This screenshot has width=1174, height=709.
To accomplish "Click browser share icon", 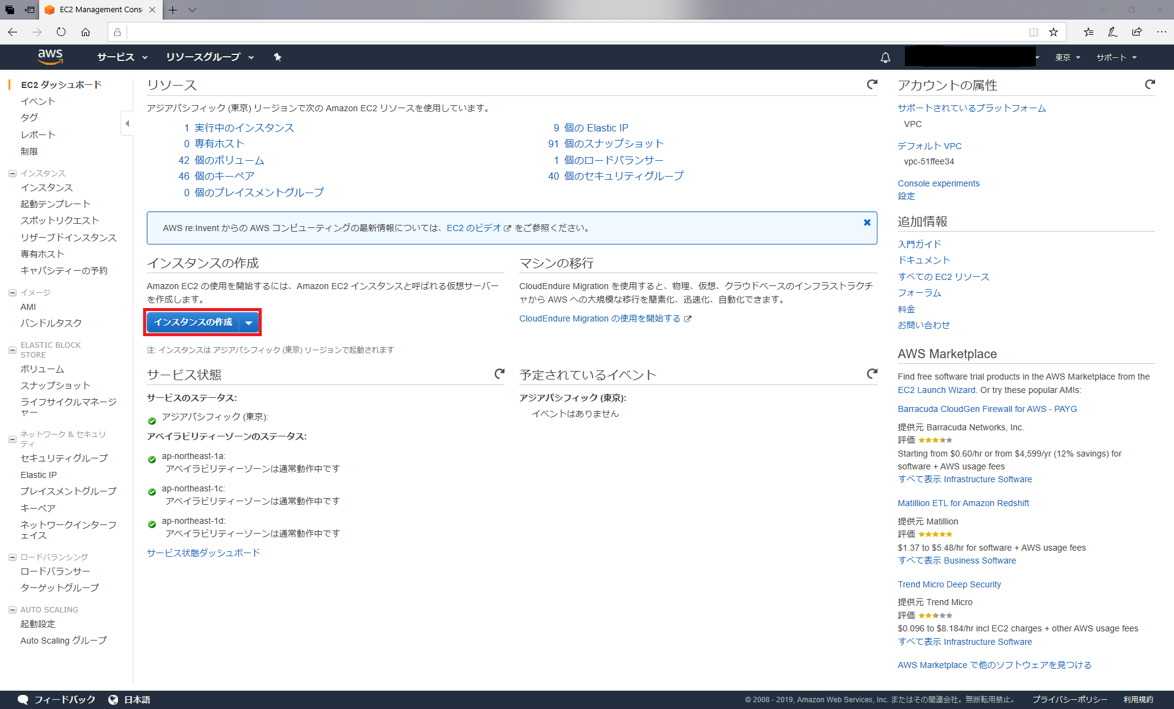I will (1137, 32).
